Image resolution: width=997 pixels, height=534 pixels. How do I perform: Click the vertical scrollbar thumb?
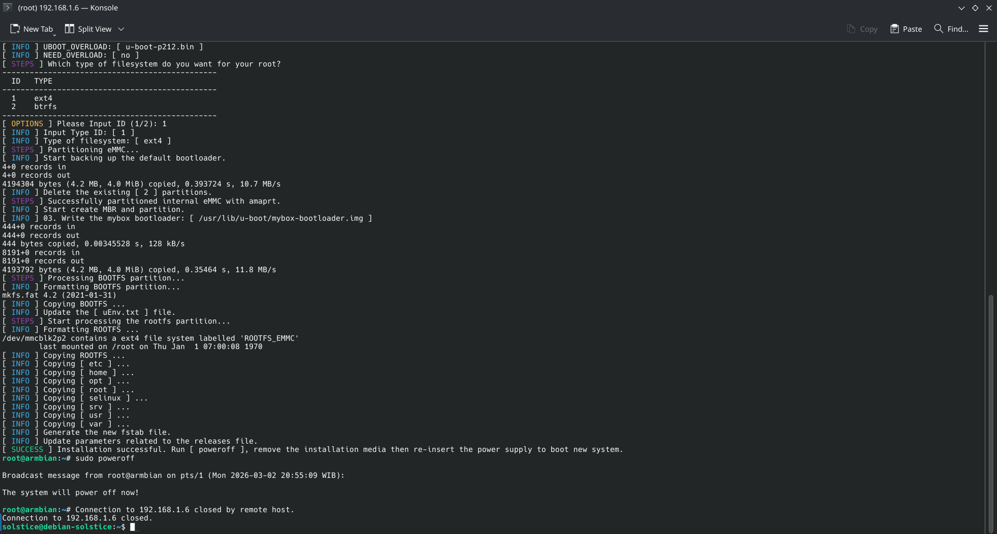[x=990, y=410]
